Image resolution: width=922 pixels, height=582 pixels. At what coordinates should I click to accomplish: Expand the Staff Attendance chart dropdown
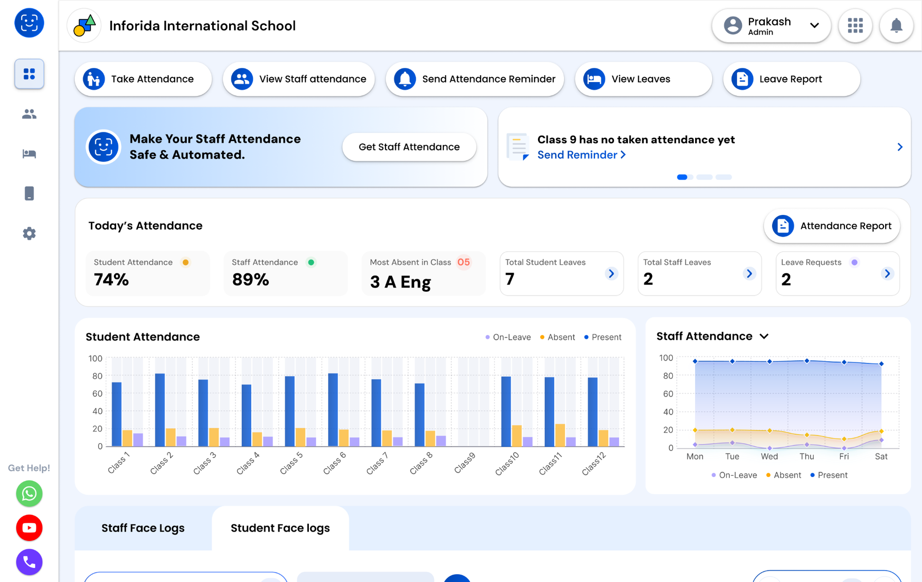coord(764,336)
